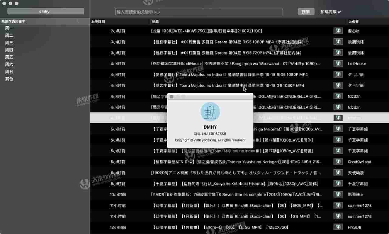This screenshot has width=389, height=234.
Task: Click download icon in the highlighted row
Action: click(338, 118)
